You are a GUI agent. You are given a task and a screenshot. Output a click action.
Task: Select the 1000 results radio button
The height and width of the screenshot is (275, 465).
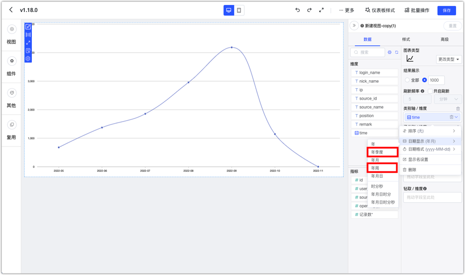click(425, 80)
